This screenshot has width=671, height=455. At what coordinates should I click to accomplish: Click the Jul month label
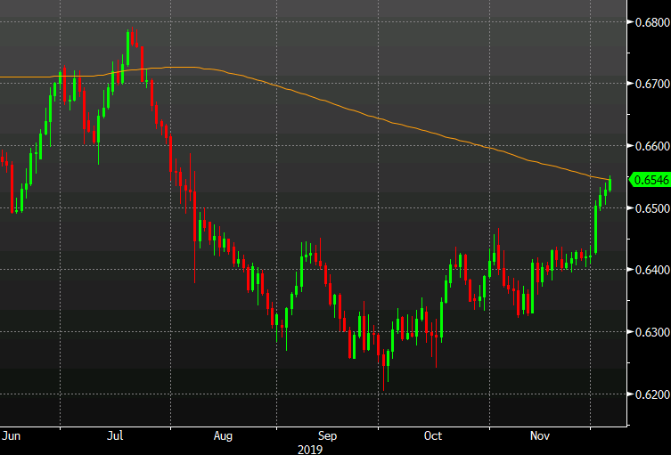115,435
